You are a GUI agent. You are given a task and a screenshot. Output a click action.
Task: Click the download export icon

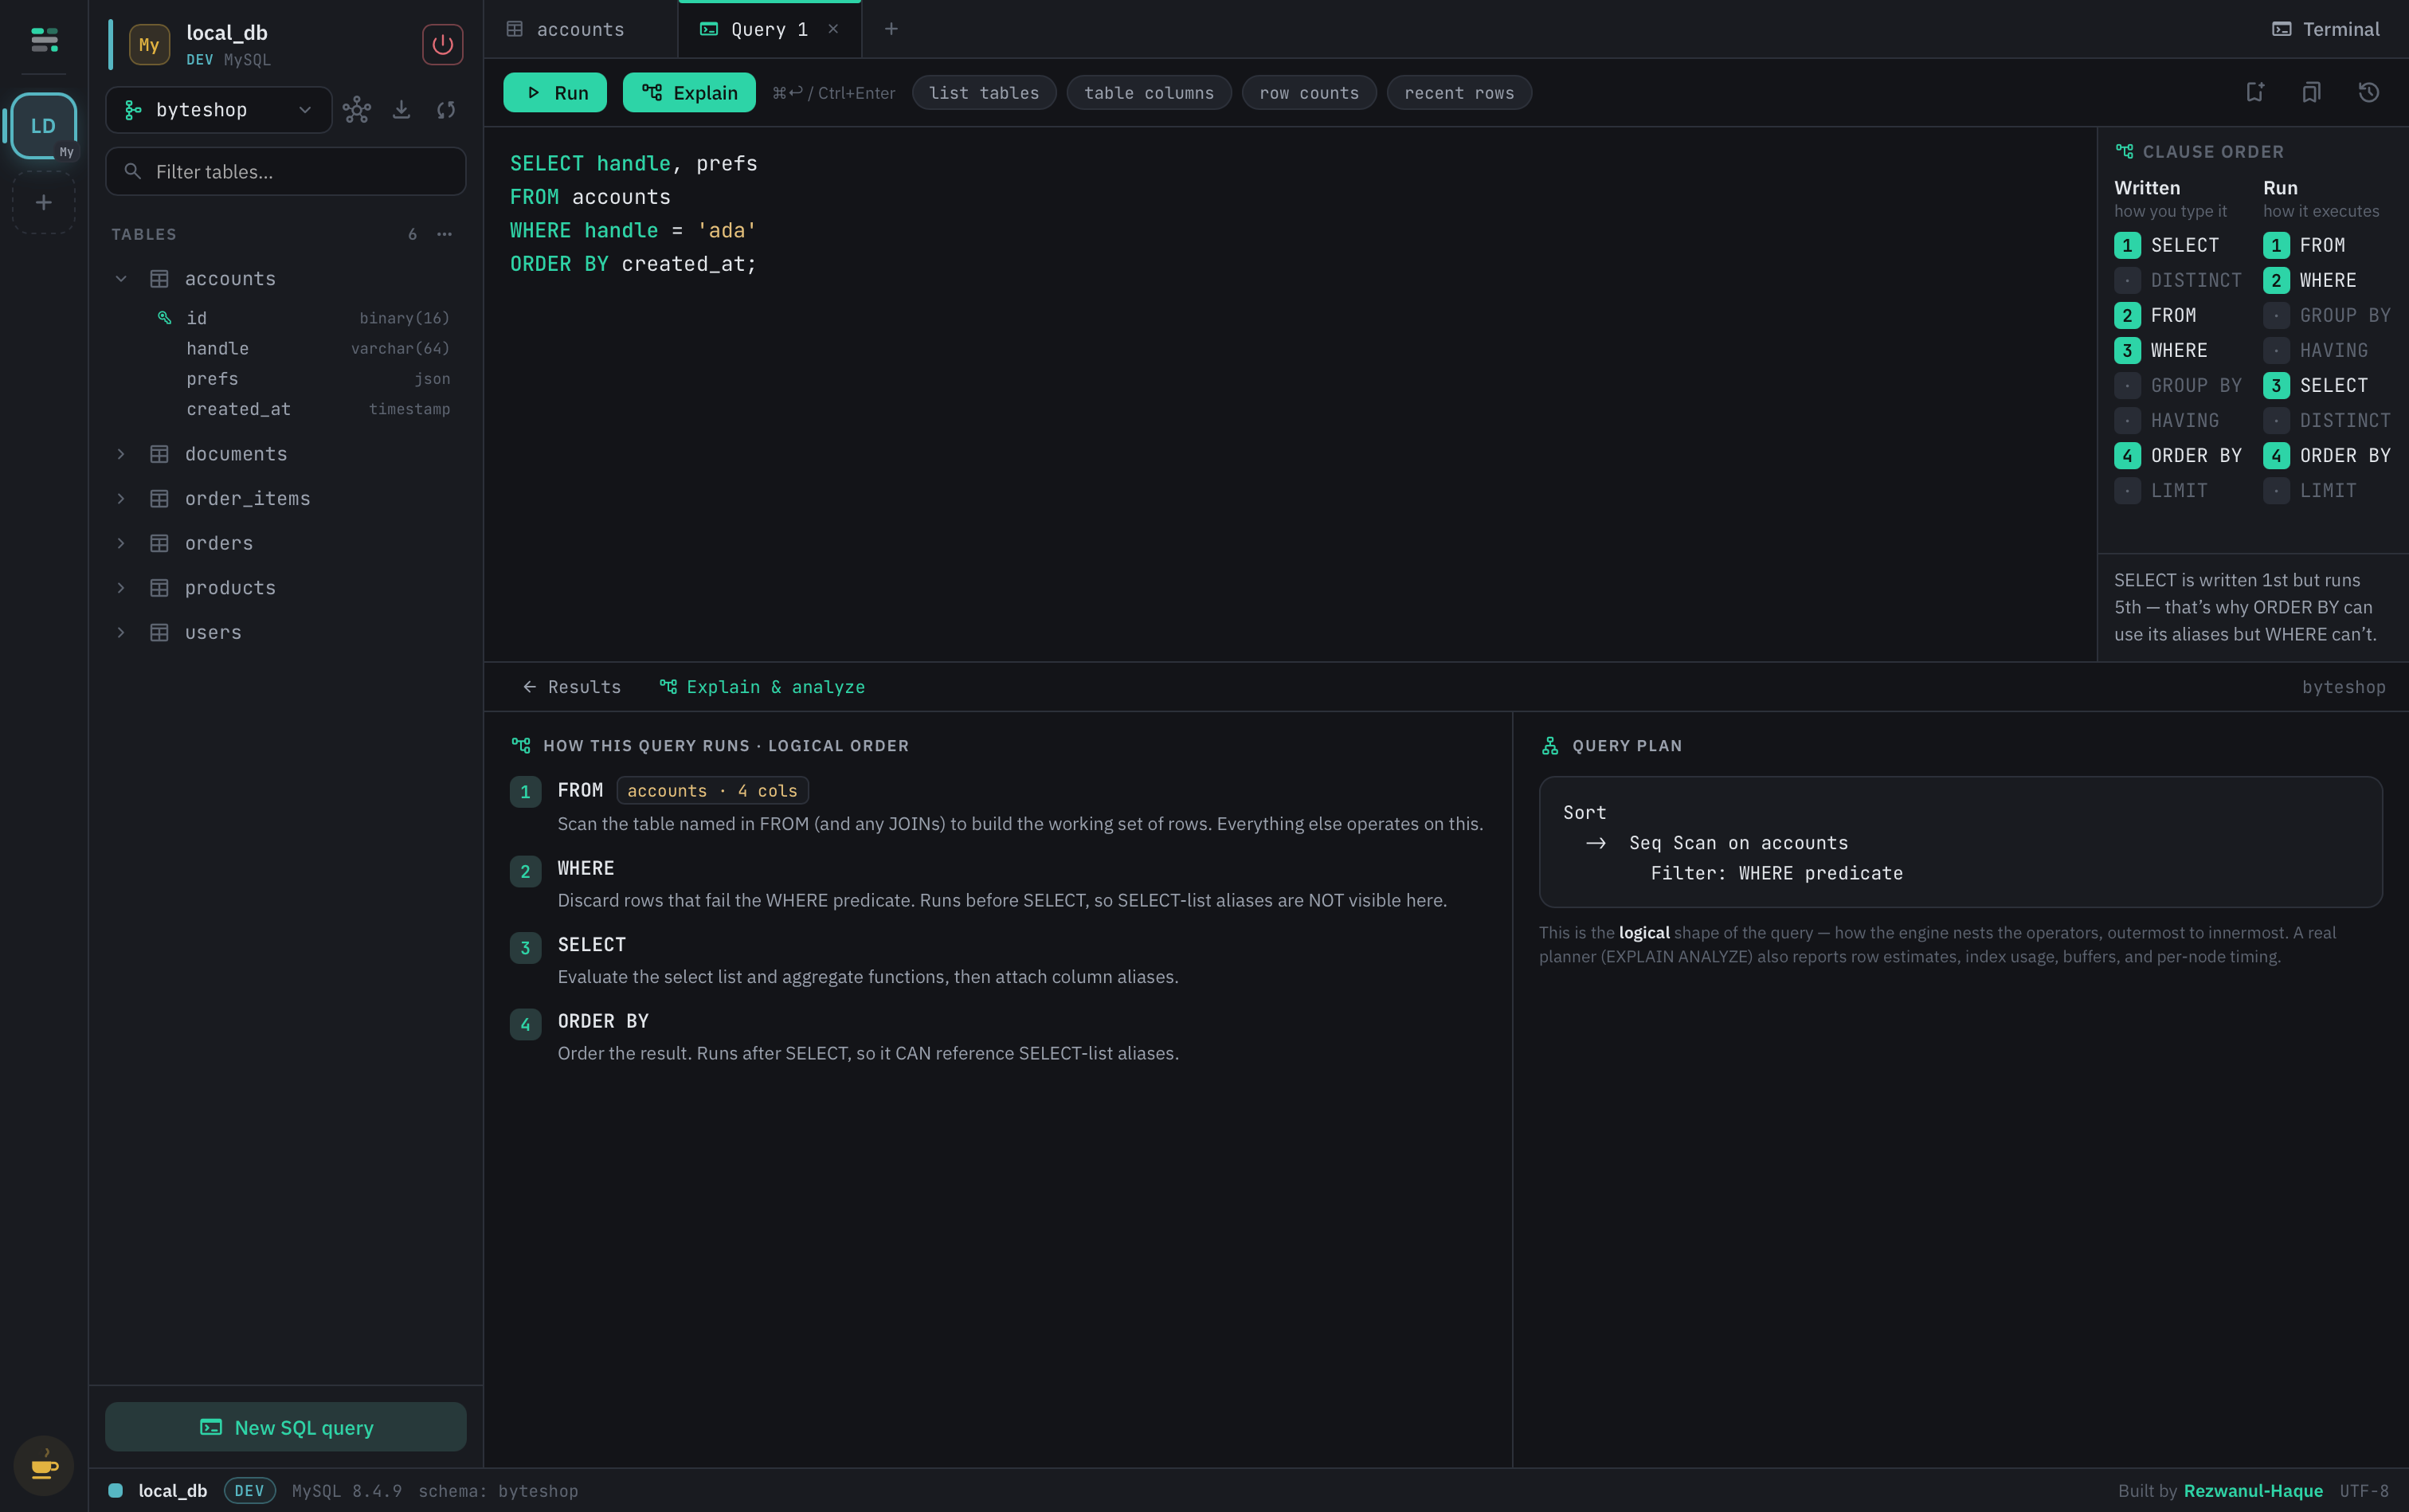point(401,110)
